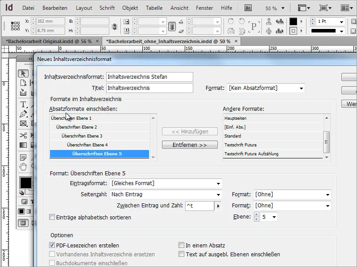Select the Note tool
Viewport: 357px width, 267px height.
point(23,158)
